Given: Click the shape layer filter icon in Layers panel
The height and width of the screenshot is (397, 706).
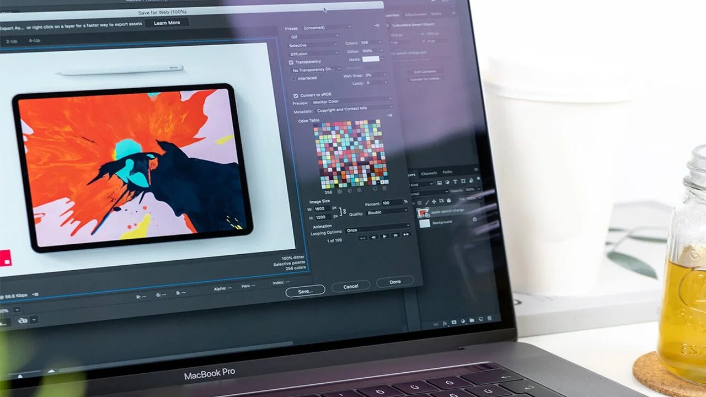Looking at the screenshot, I should tap(463, 181).
